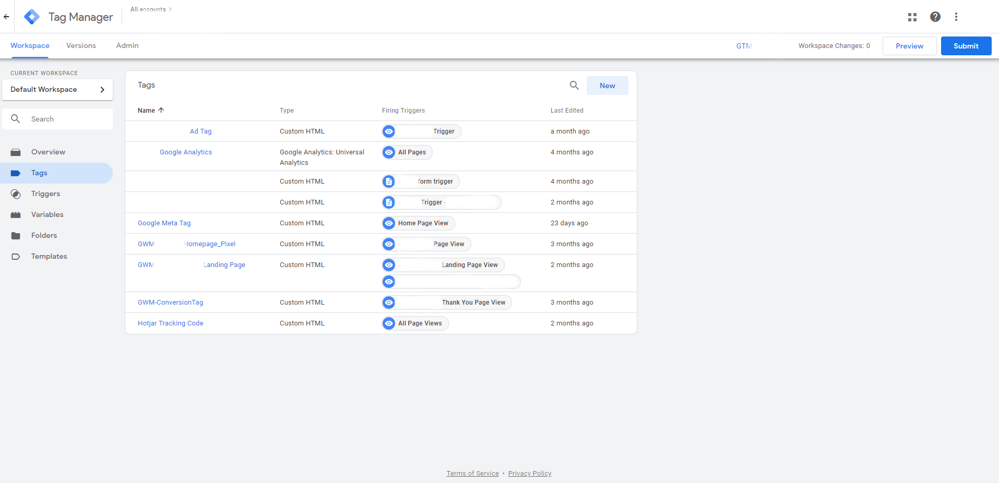Click the Variables sidebar icon
Screen dimensions: 999x483
(x=16, y=215)
